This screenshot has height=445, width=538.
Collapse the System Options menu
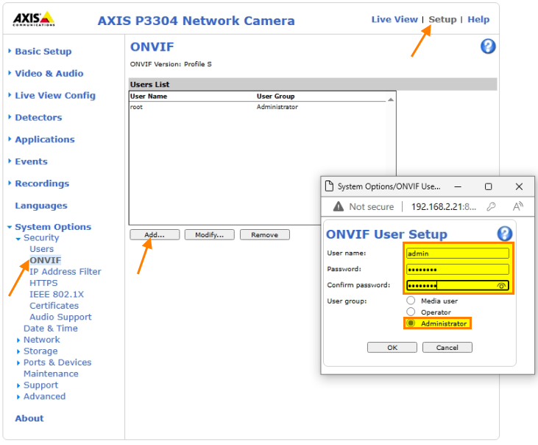pos(10,227)
